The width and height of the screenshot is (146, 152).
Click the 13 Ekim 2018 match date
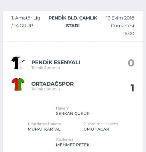click(x=120, y=18)
